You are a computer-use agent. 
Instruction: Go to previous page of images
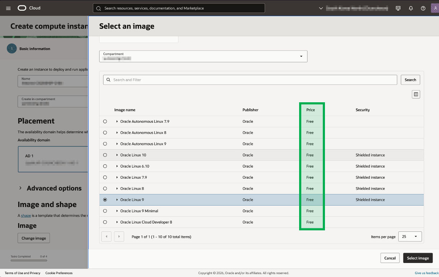(x=107, y=236)
